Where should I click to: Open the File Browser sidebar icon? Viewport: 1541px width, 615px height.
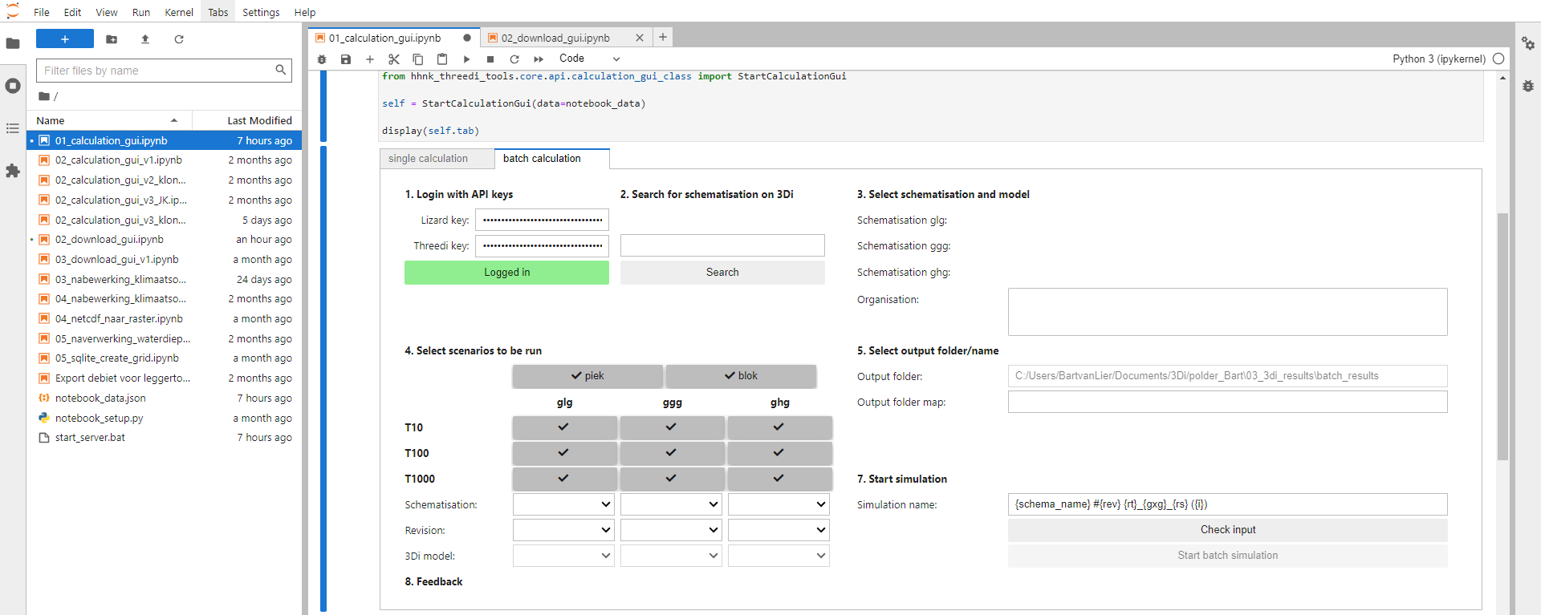point(13,43)
